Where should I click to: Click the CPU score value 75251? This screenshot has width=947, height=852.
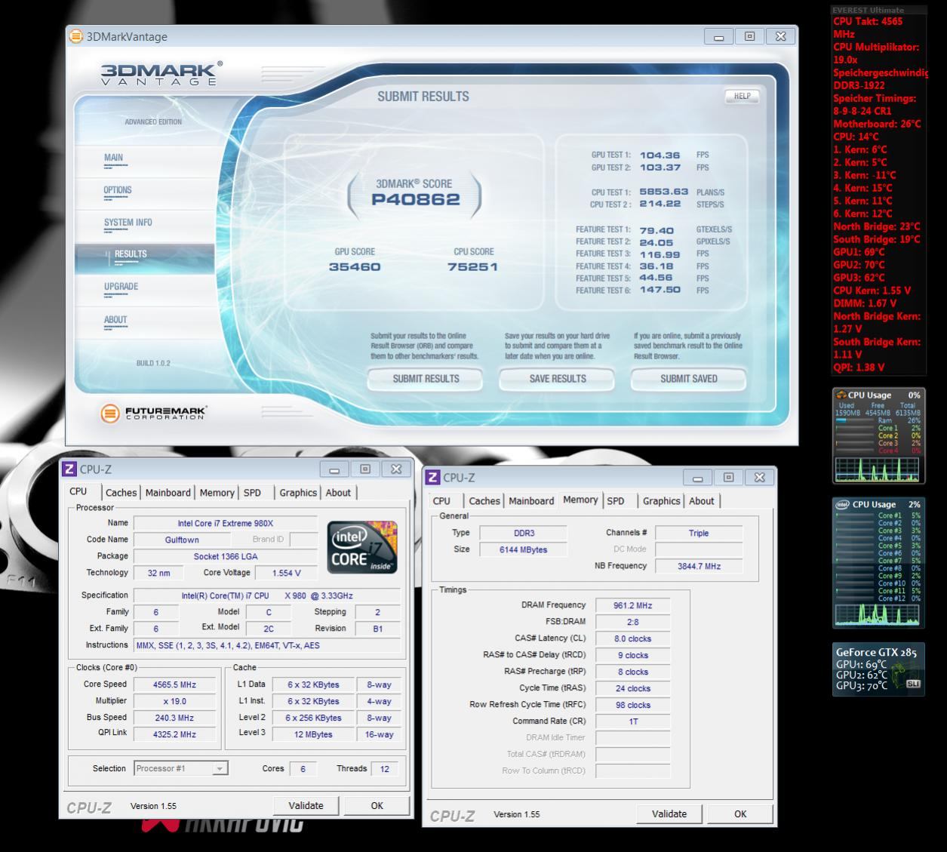click(x=472, y=267)
